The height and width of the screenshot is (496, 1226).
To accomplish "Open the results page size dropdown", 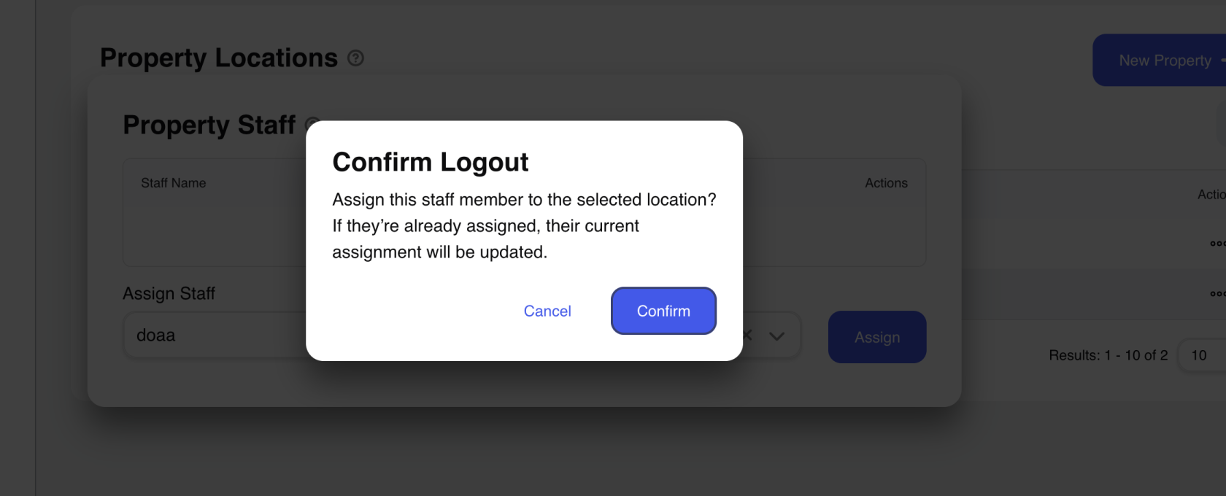I will pos(1200,355).
